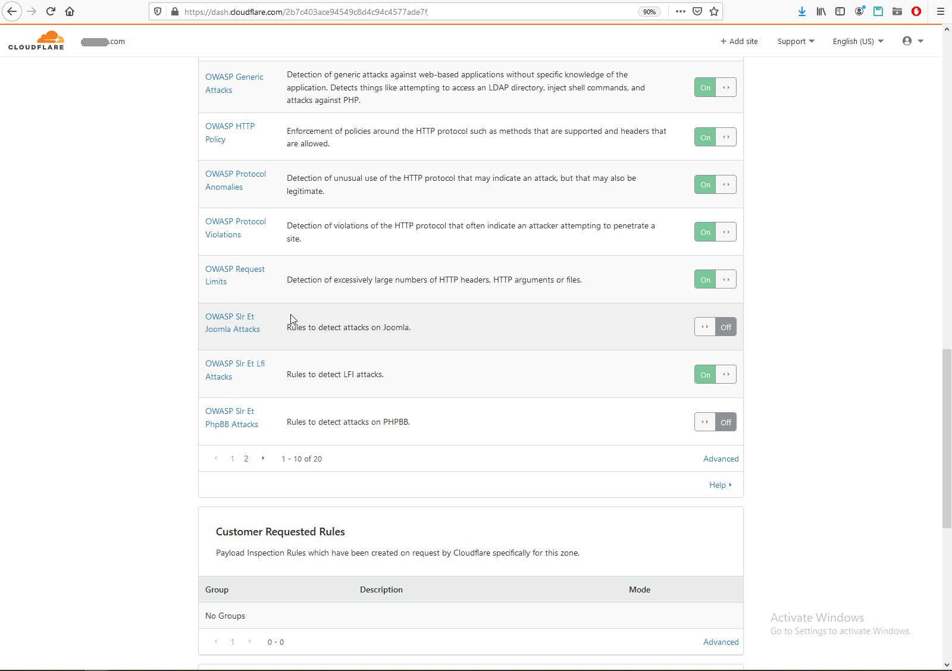Open the English (US) language dropdown

[858, 41]
